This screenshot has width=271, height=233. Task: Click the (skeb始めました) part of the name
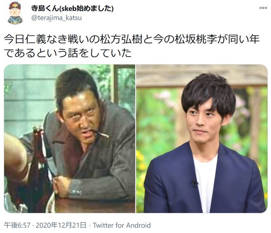tap(86, 8)
